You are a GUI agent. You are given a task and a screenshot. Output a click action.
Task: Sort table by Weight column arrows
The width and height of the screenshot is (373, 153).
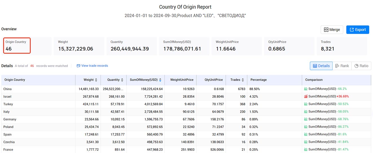tap(96, 80)
